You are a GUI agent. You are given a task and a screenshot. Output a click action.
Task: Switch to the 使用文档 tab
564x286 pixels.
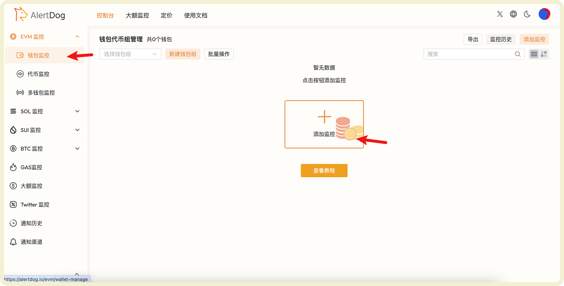(x=196, y=15)
